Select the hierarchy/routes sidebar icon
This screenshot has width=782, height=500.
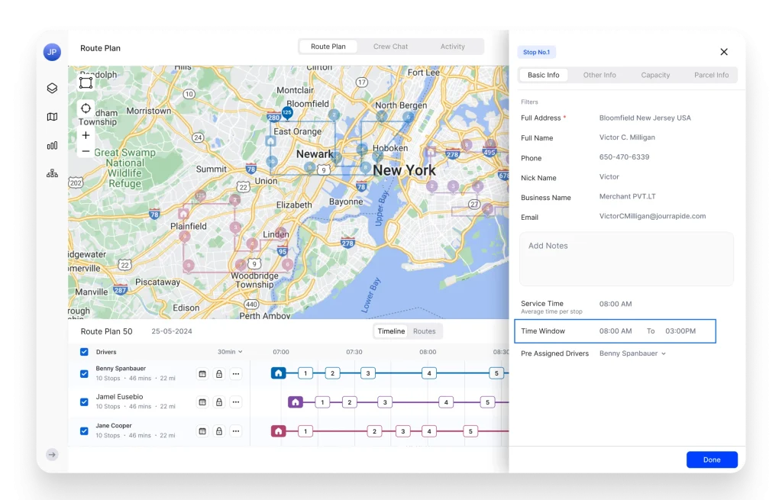click(51, 173)
